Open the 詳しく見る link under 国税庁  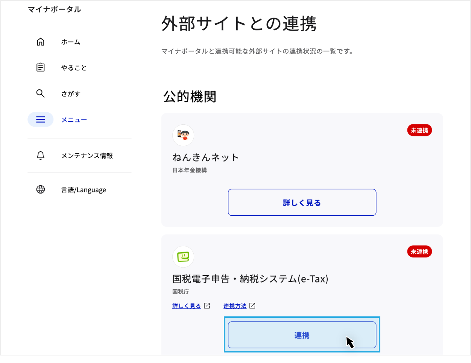pyautogui.click(x=187, y=306)
